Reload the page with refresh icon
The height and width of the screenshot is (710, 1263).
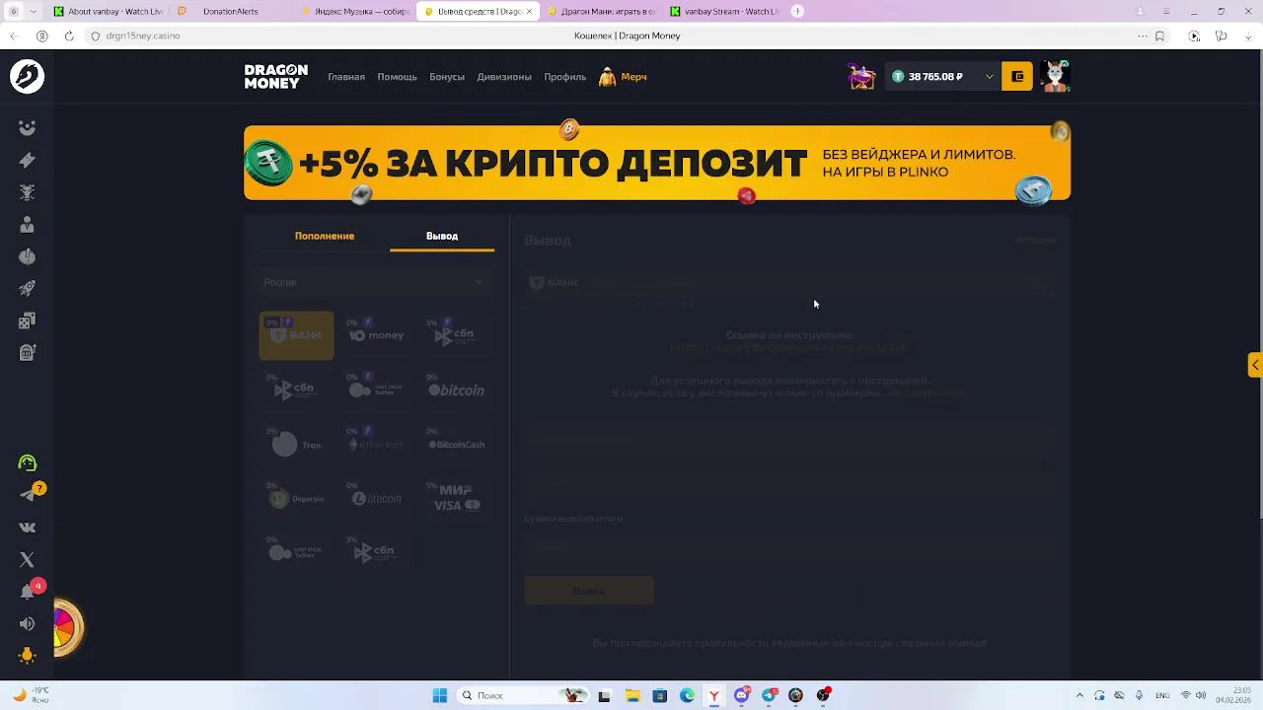click(x=69, y=35)
